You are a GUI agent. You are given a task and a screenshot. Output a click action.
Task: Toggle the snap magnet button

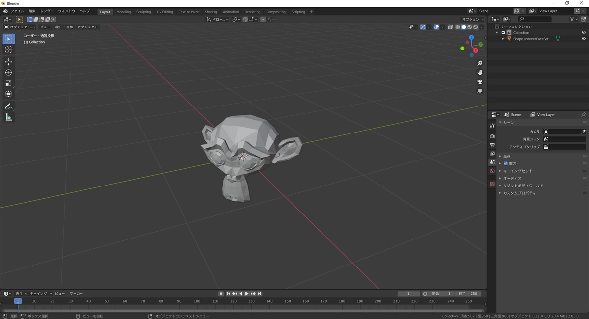246,19
